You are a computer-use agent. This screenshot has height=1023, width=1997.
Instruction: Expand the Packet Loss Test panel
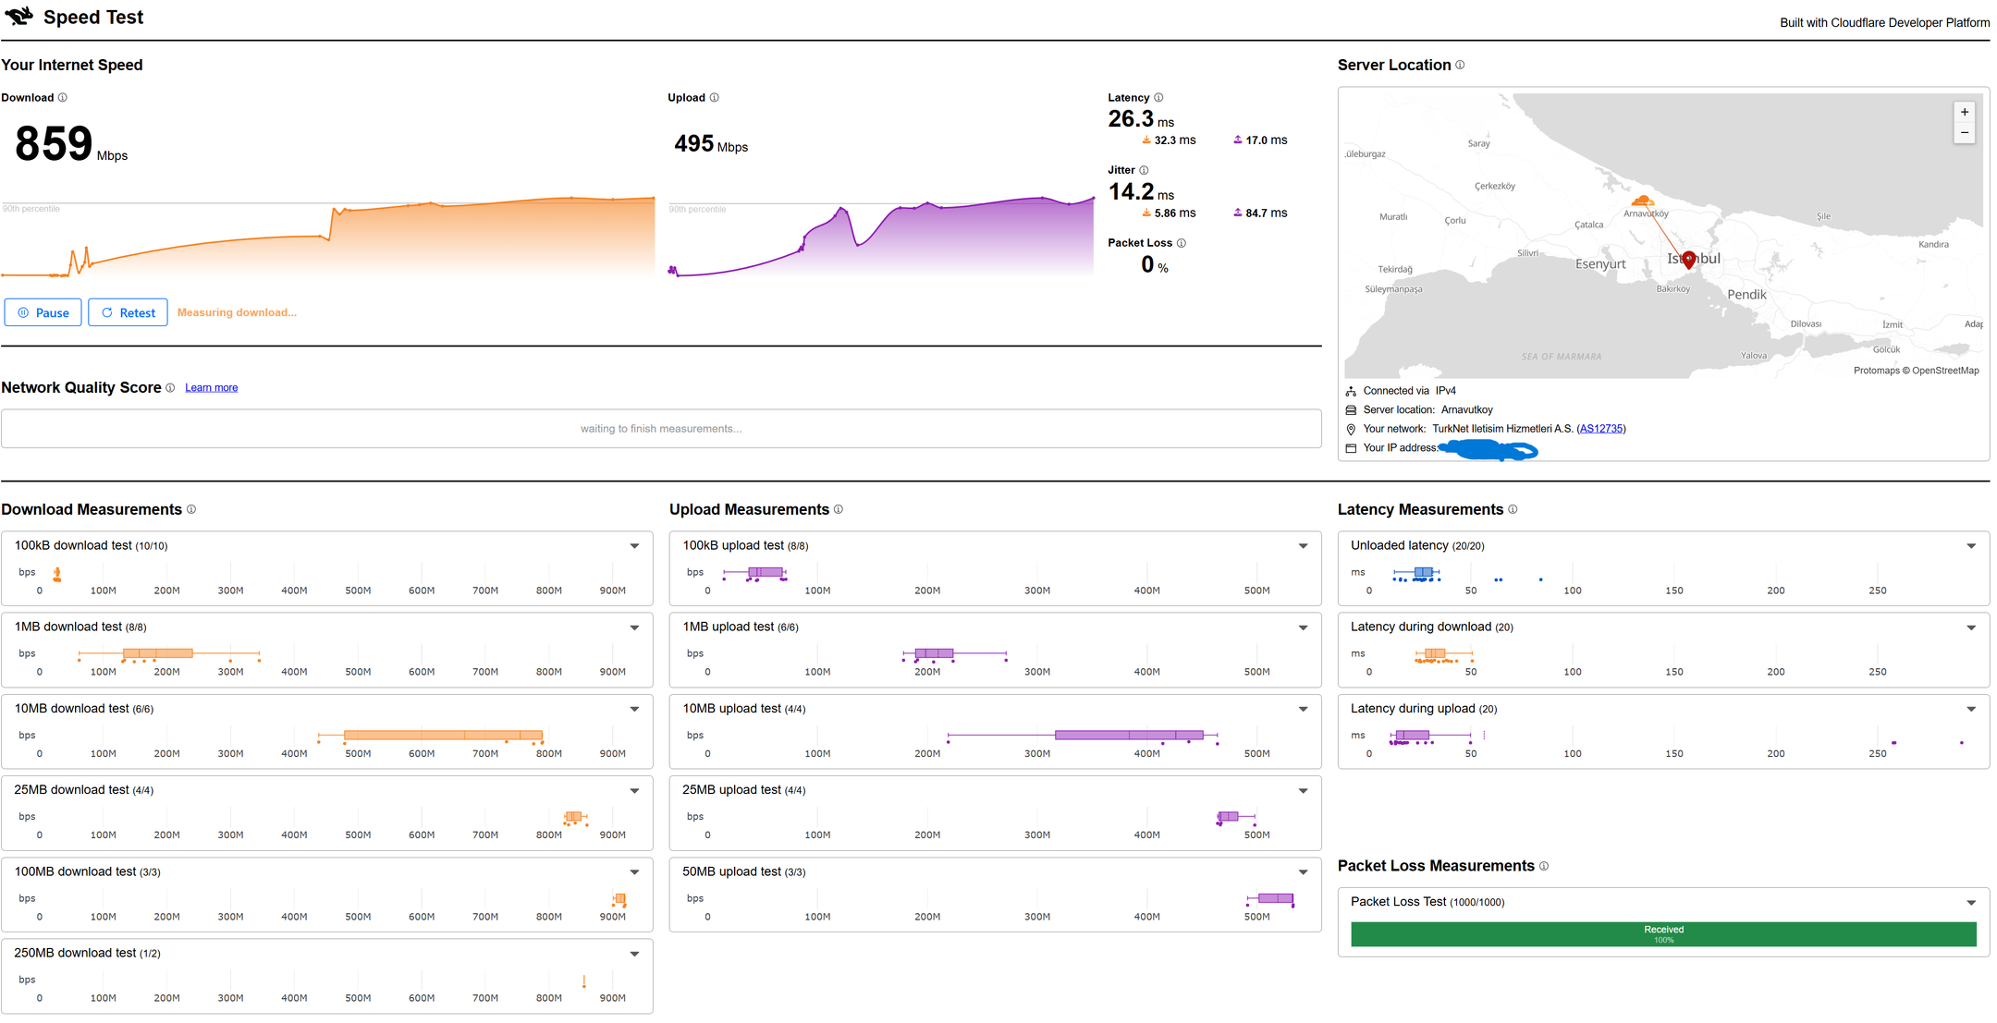click(1971, 902)
